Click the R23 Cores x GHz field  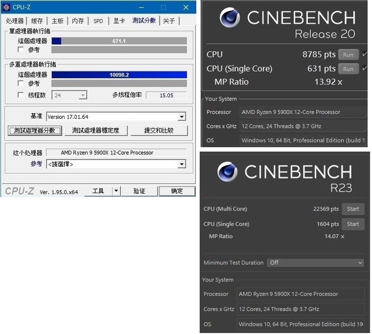[x=301, y=309]
